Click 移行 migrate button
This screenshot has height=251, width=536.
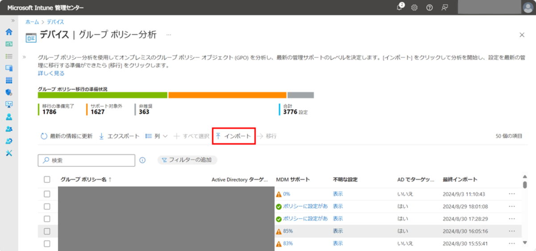[267, 136]
